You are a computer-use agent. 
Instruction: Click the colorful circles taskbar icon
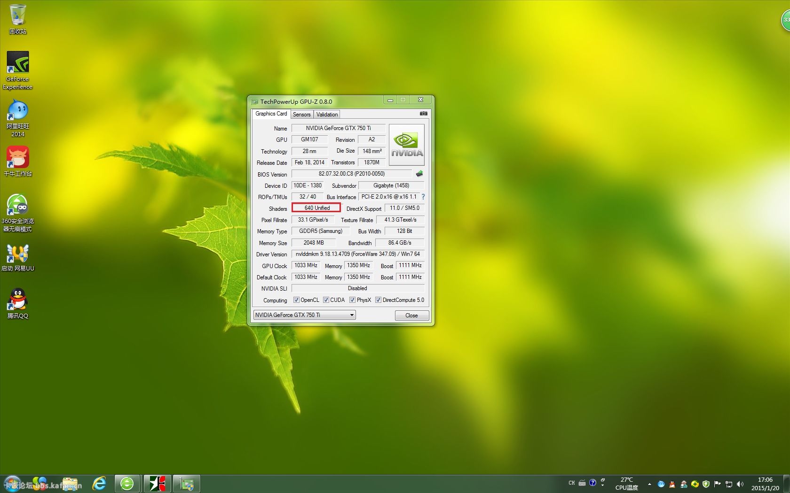click(39, 484)
